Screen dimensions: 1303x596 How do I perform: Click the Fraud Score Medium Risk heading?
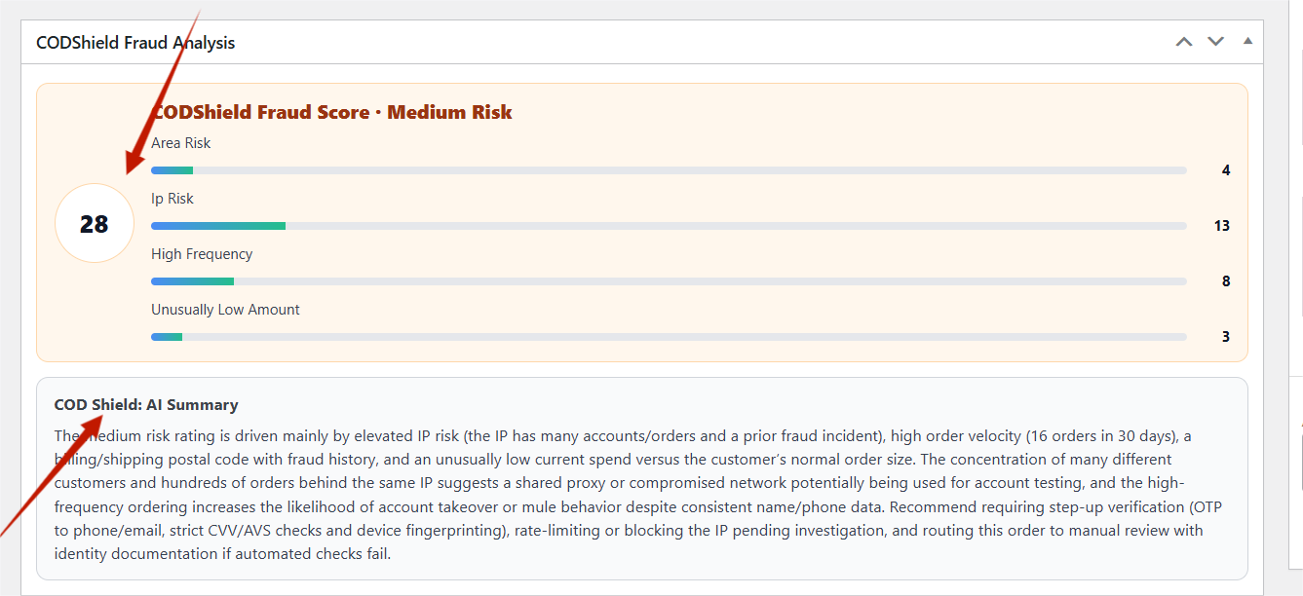332,112
